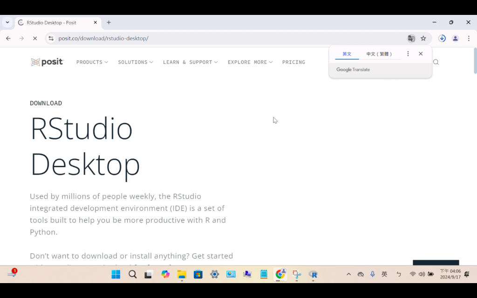This screenshot has width=477, height=298.
Task: Expand the PRODUCTS menu
Action: point(92,62)
